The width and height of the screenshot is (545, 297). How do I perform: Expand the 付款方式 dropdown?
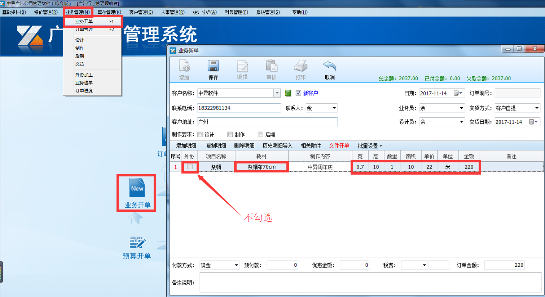[236, 265]
